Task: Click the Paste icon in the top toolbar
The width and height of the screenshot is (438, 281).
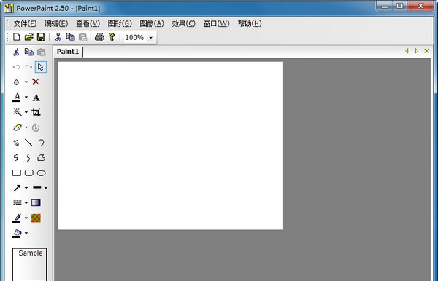Action: 82,37
